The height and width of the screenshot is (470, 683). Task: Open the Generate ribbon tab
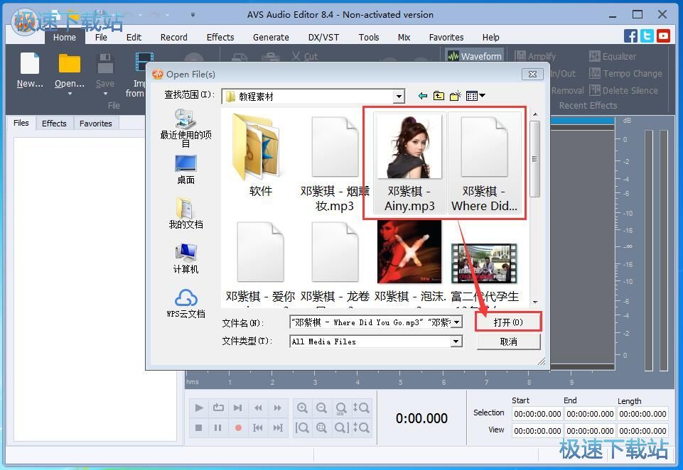[271, 38]
